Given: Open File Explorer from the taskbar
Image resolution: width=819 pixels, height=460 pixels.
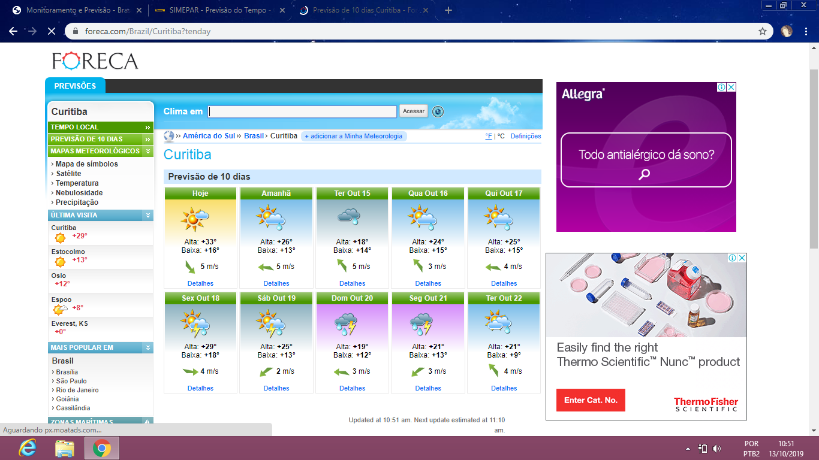Looking at the screenshot, I should coord(64,448).
